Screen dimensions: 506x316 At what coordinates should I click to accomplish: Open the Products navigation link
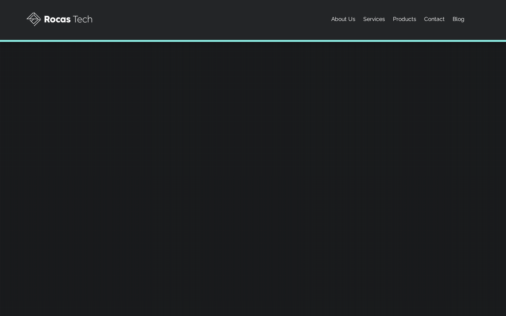pyautogui.click(x=404, y=19)
